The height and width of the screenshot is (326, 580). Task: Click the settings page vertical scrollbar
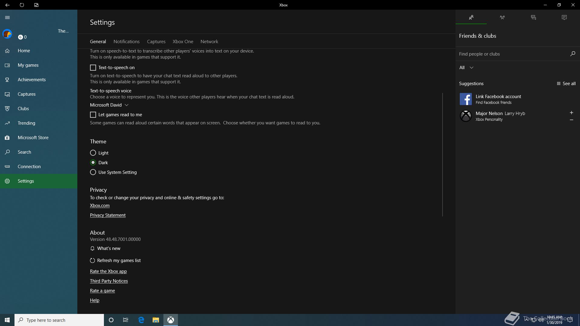coord(443,155)
